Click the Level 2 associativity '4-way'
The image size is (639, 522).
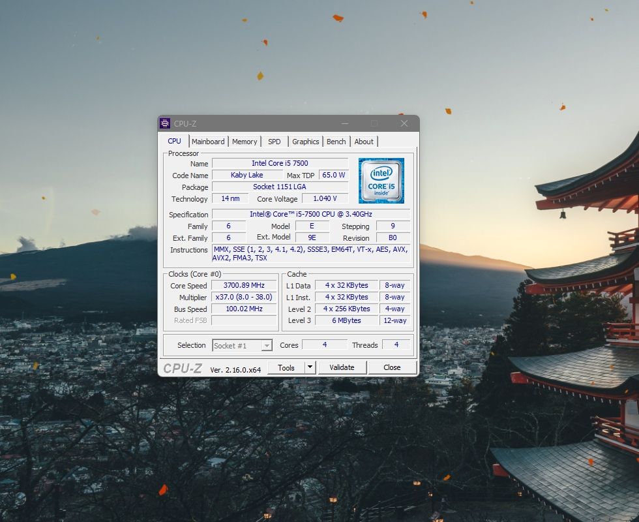coord(394,309)
